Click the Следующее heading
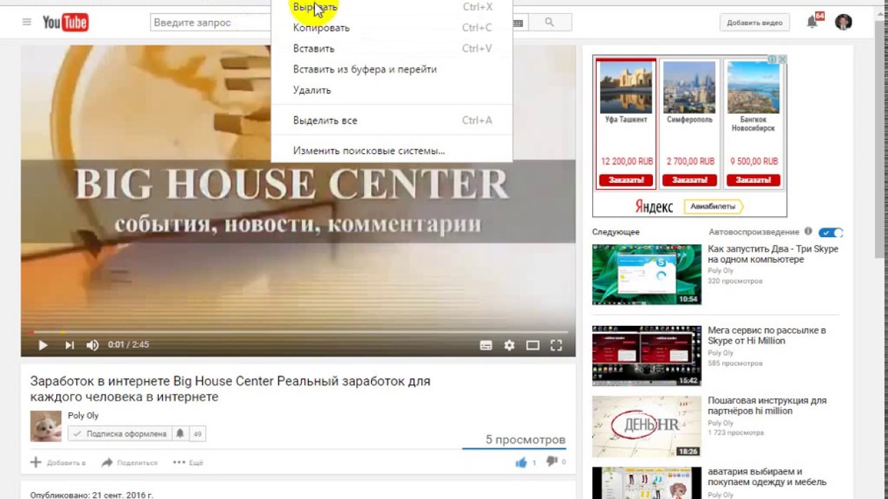Viewport: 888px width, 499px height. click(616, 232)
